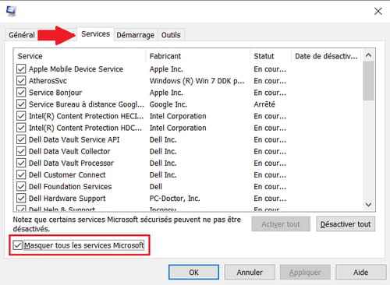Click the scroll up arrow of services list

coord(368,55)
